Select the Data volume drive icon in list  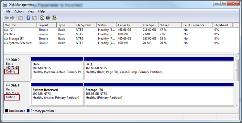[6, 34]
